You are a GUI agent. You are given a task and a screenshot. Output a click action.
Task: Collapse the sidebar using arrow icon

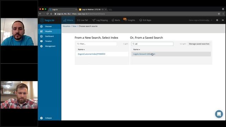pos(42,118)
